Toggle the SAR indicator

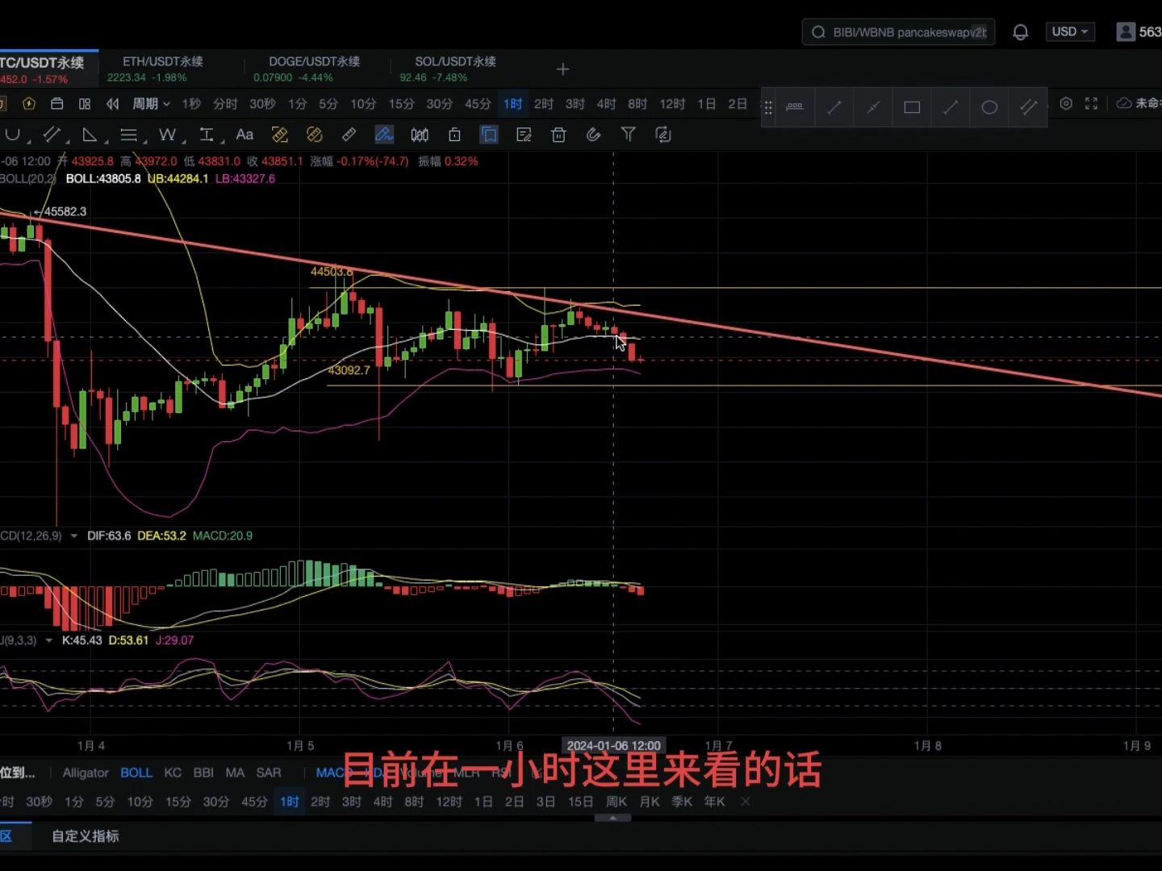tap(269, 773)
